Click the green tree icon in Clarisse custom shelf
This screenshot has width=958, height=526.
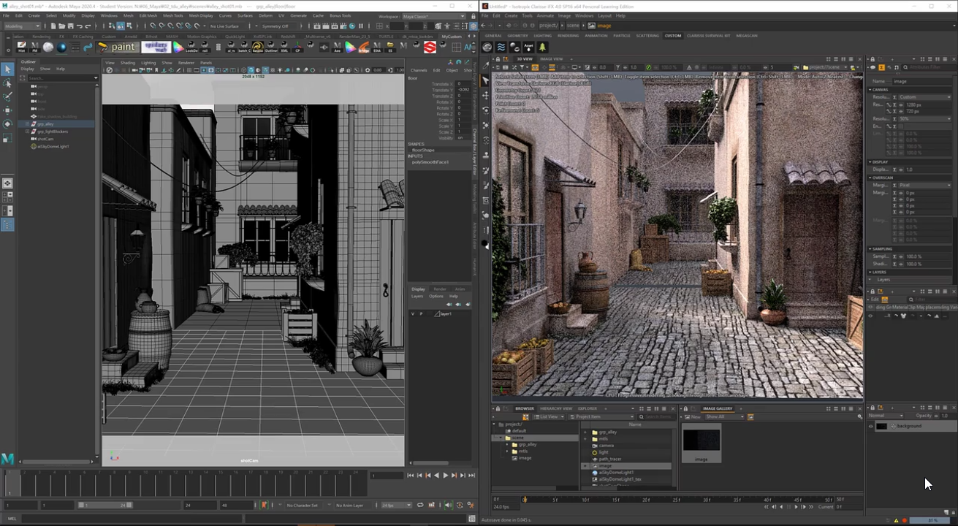(542, 47)
